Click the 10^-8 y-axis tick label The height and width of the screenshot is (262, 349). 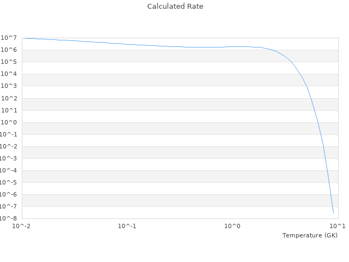click(8, 218)
